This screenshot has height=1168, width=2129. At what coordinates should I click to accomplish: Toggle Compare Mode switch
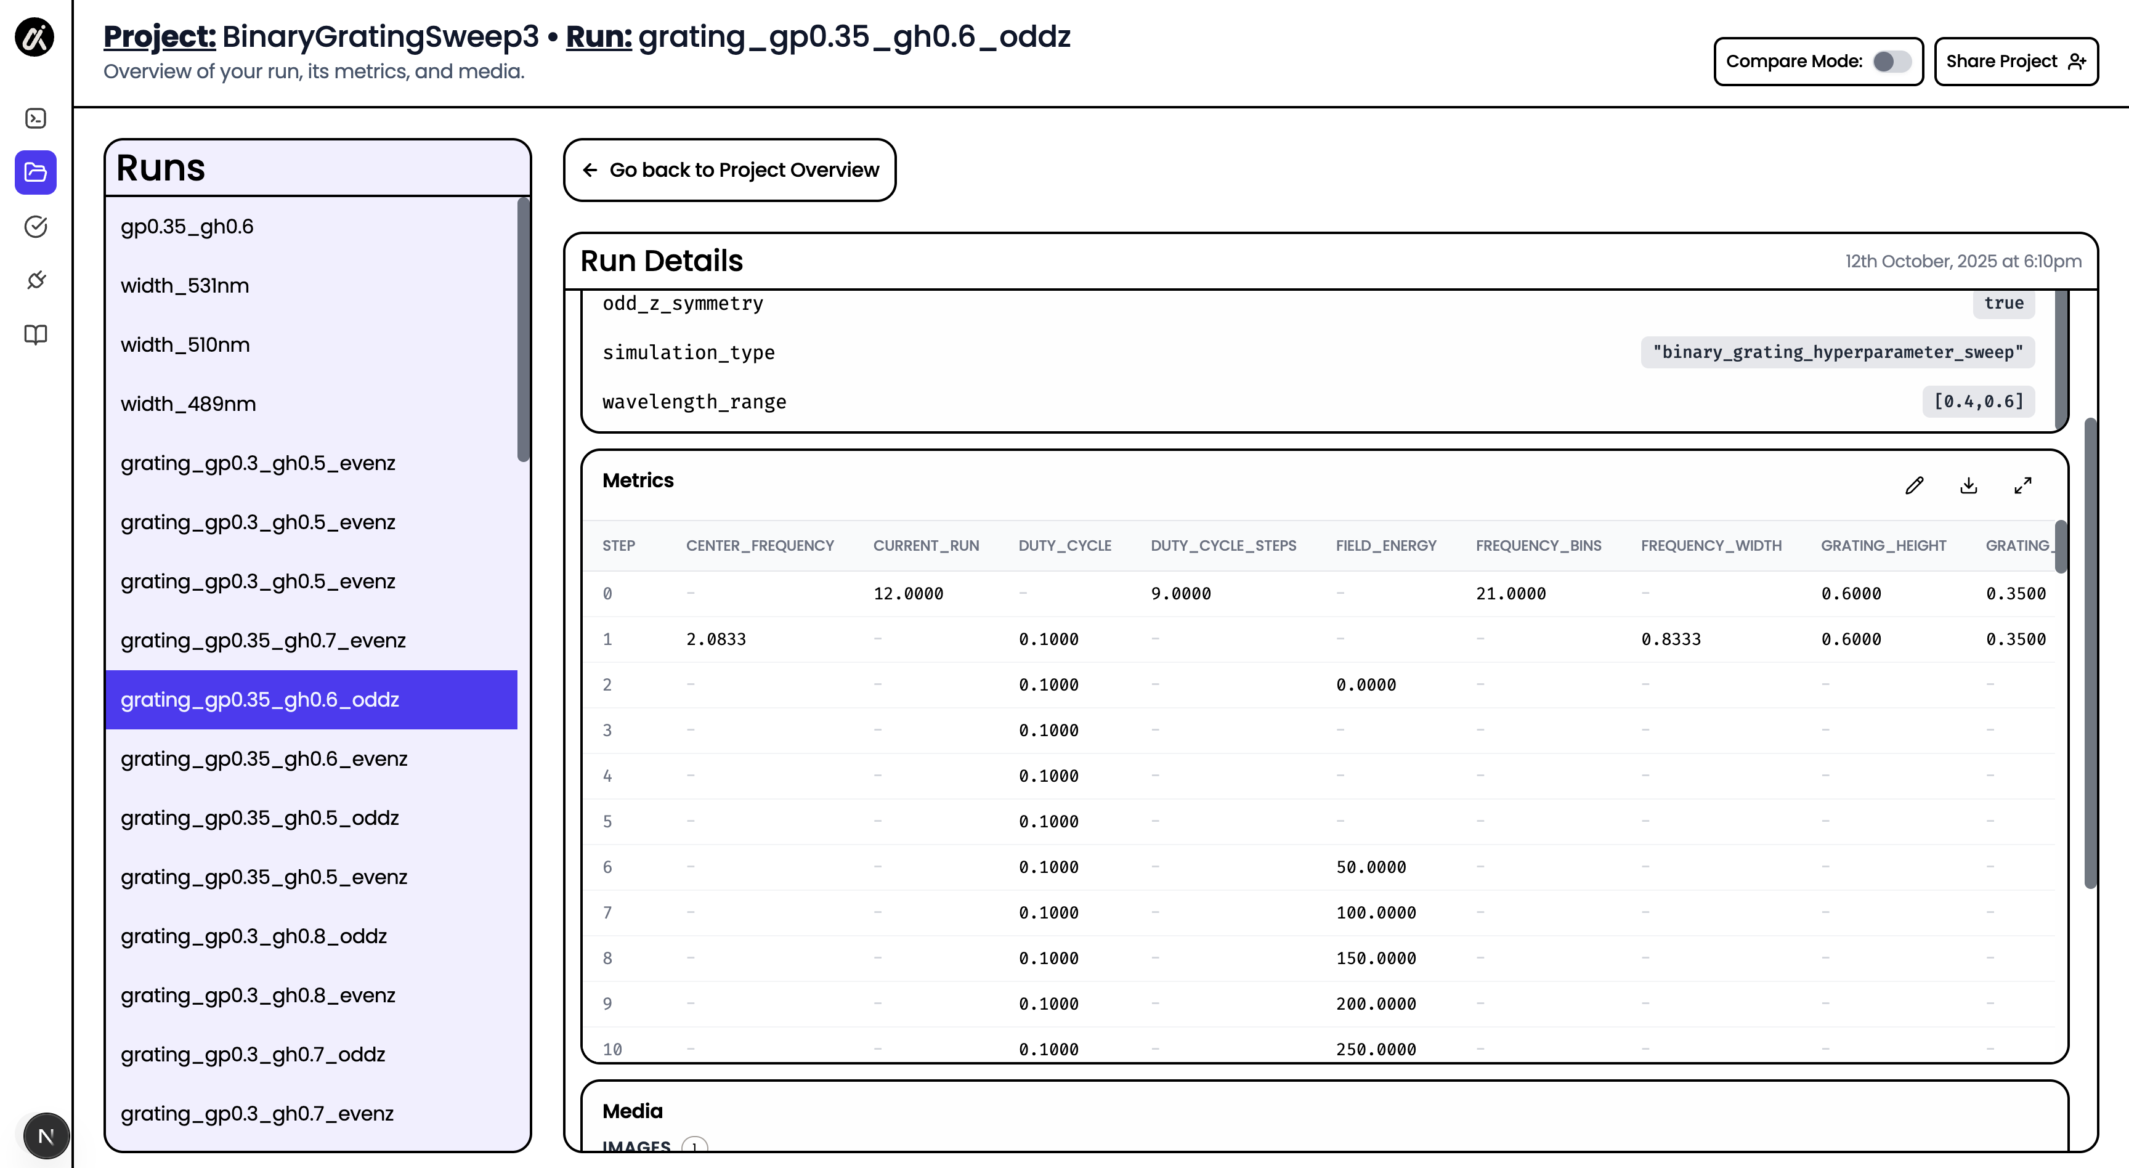point(1891,61)
